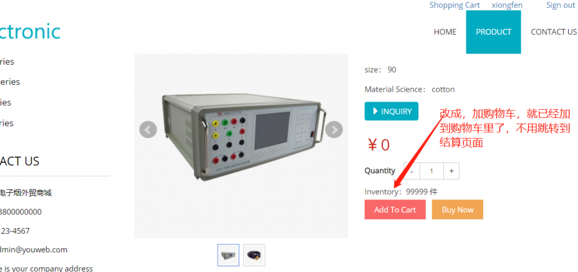
Task: Go to CONTACT US page
Action: point(554,32)
